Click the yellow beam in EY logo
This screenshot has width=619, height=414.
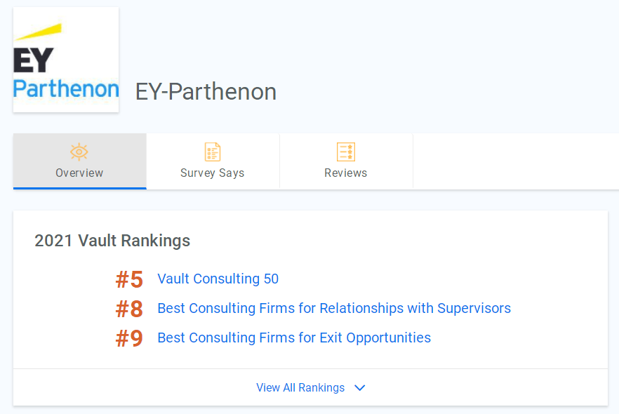click(x=38, y=32)
